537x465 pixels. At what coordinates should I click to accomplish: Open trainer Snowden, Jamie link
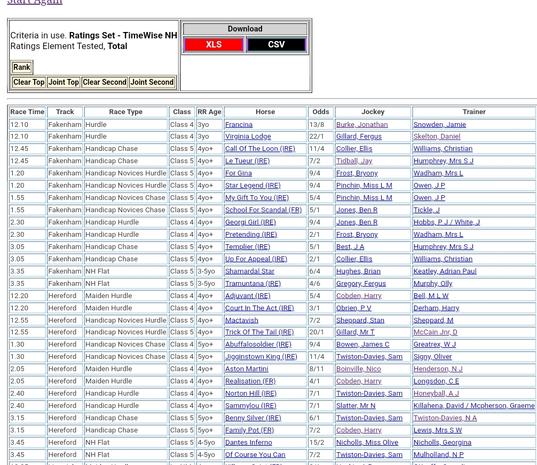tap(439, 124)
